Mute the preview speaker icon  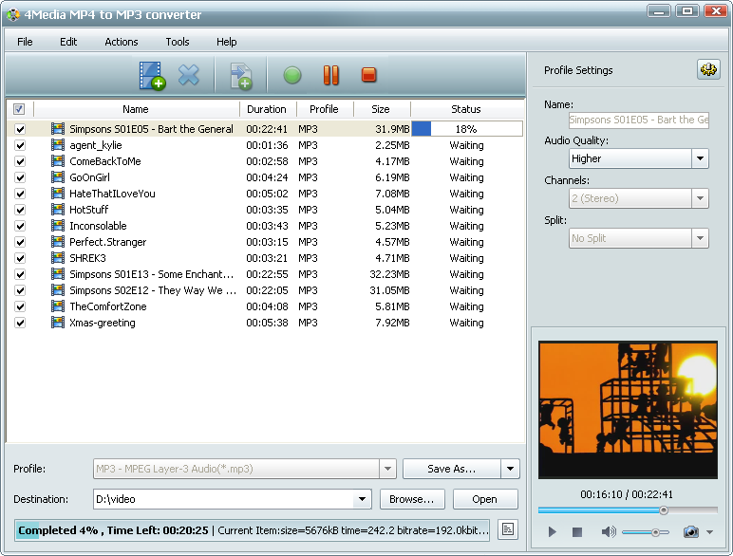coord(609,531)
